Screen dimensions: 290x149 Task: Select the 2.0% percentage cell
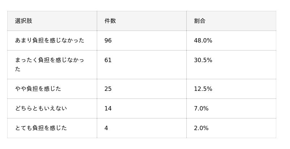click(x=231, y=128)
